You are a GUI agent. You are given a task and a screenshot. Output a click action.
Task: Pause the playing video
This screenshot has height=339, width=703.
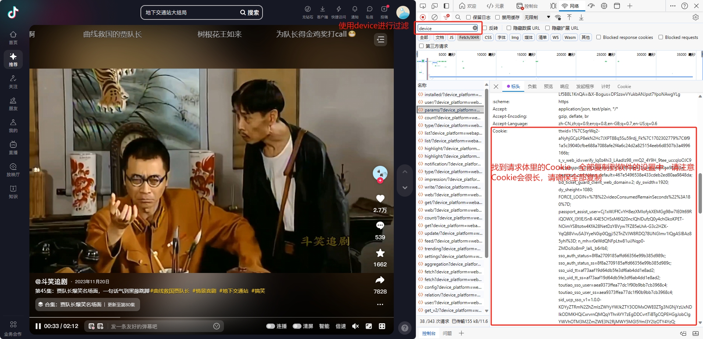tap(38, 326)
